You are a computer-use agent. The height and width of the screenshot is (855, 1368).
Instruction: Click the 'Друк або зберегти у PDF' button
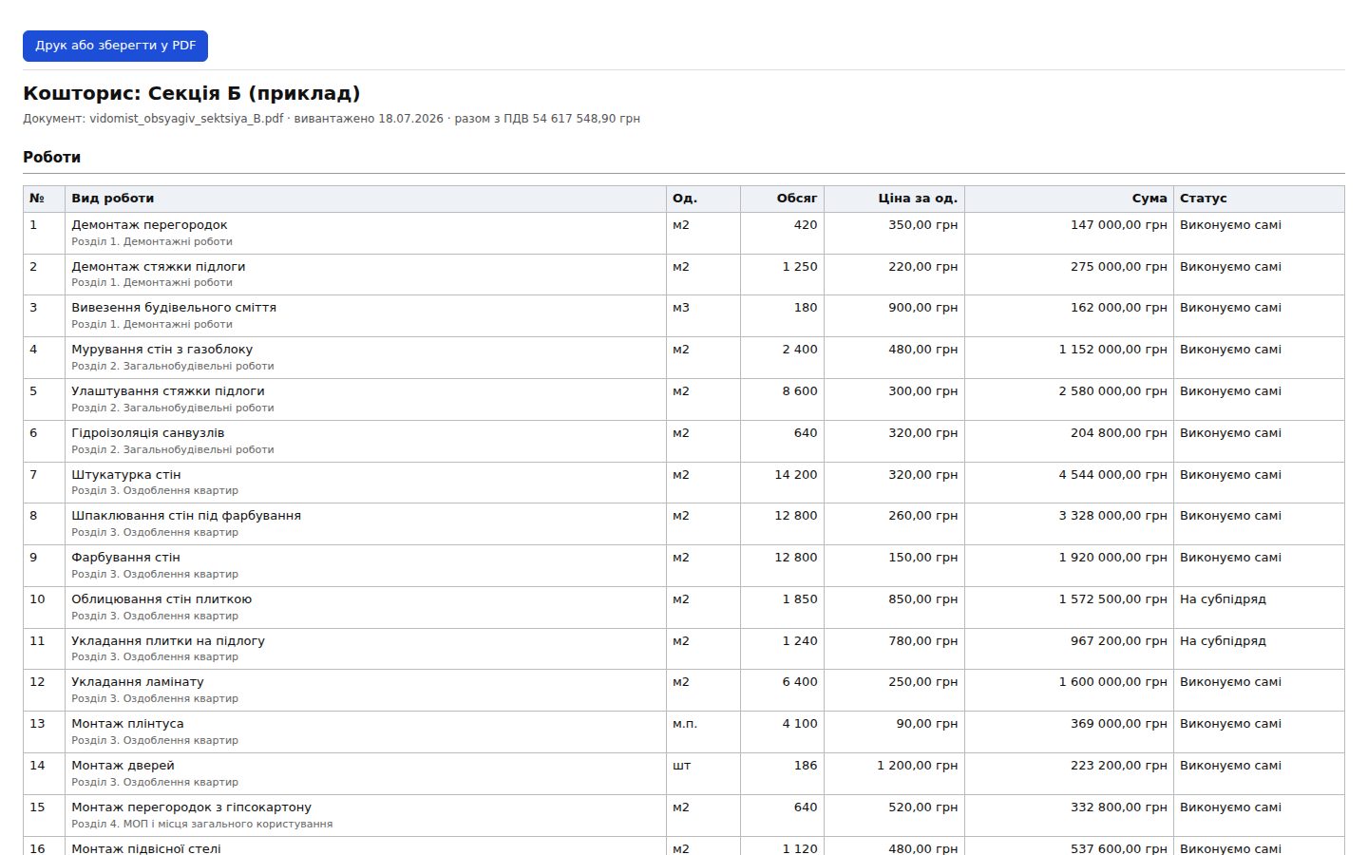115,46
